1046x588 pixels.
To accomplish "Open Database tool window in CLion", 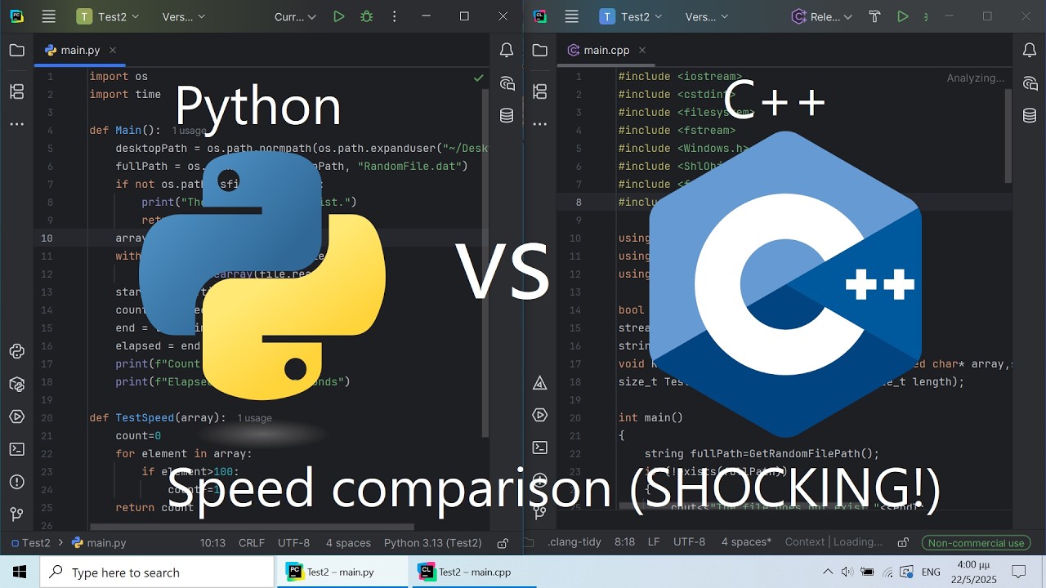I will pyautogui.click(x=1030, y=116).
